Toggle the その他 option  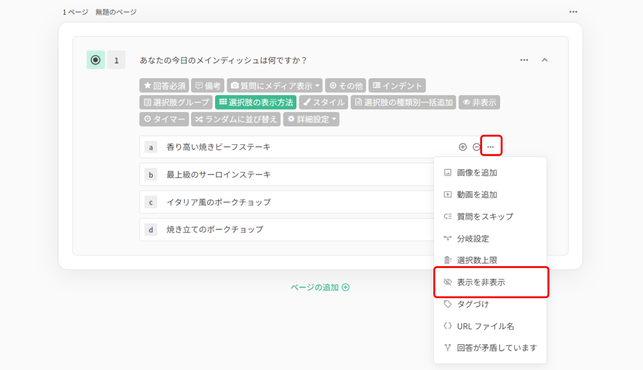click(346, 86)
